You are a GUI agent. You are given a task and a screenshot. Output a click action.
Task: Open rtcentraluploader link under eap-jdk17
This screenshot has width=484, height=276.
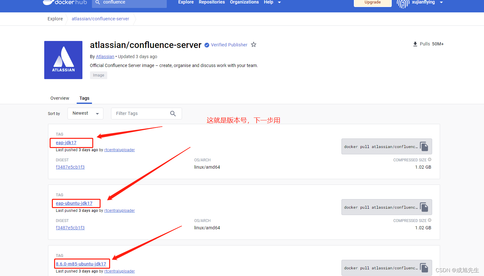[x=120, y=150]
